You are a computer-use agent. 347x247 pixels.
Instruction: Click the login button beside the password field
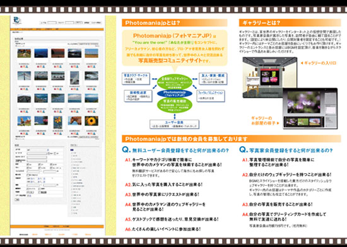pyautogui.click(x=79, y=23)
